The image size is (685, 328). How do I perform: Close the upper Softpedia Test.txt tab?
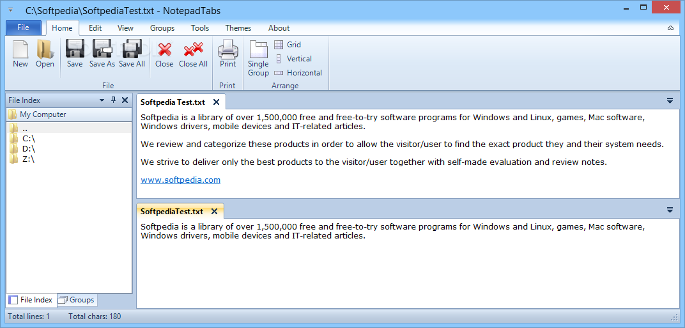click(216, 102)
